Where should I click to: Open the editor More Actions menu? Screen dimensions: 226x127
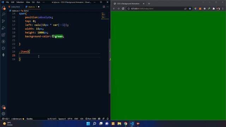point(107,7)
